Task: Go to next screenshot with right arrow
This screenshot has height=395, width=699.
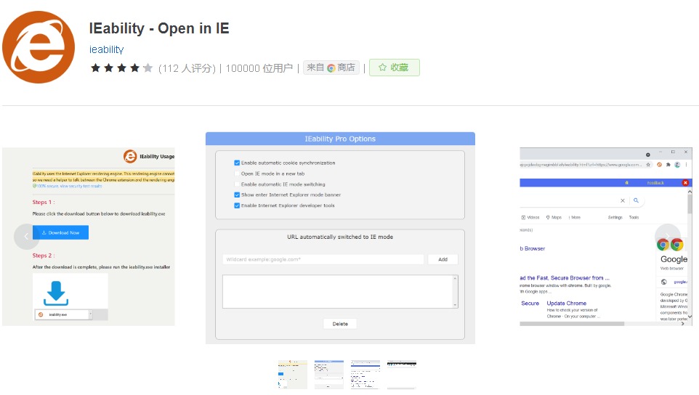Action: coord(667,237)
